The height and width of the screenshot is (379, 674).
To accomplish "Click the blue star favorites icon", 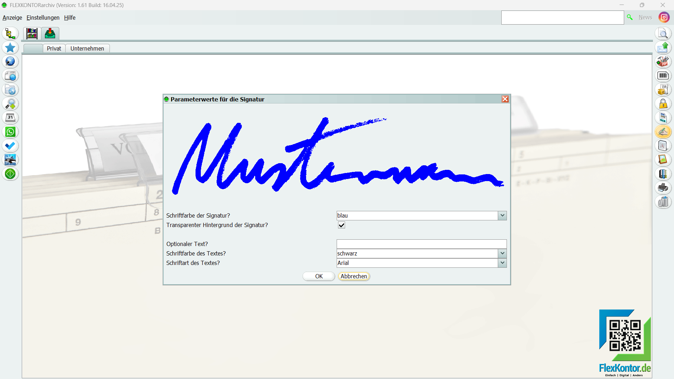I will click(10, 48).
